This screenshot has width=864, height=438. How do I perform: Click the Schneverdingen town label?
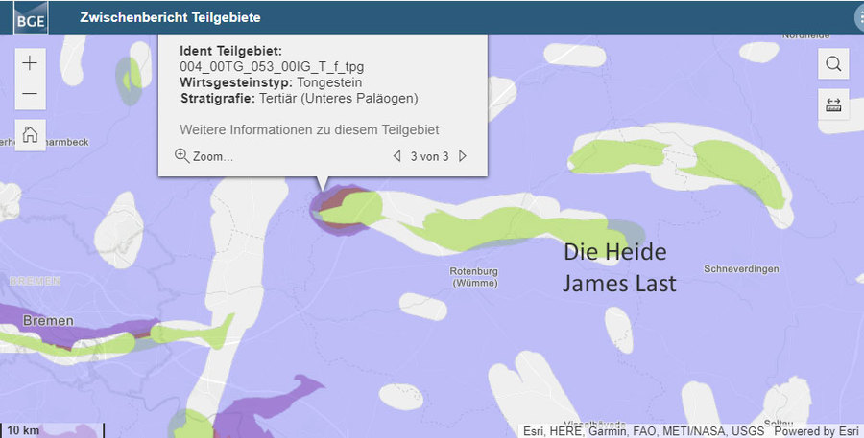[742, 269]
